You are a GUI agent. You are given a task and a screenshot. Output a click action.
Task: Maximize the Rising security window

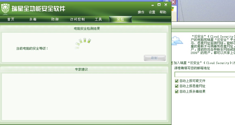pos(159,5)
